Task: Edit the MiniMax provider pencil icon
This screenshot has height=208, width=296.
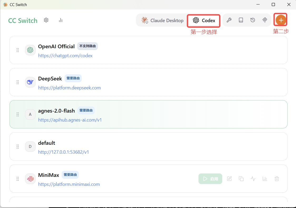Action: pos(229,178)
